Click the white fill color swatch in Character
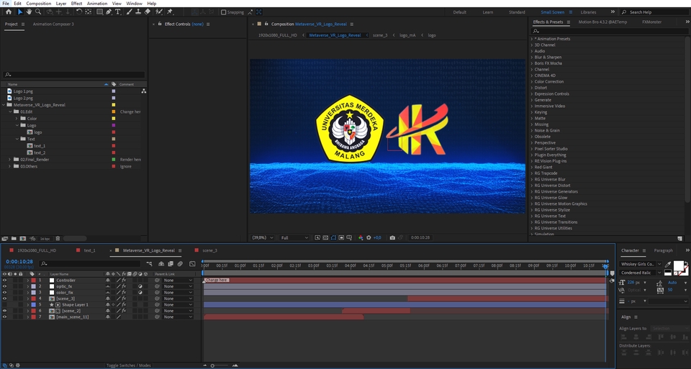This screenshot has width=691, height=369. (x=678, y=265)
